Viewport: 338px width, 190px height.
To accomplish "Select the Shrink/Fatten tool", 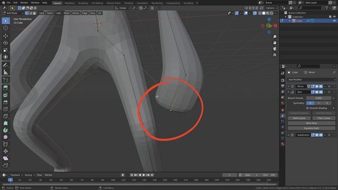I will tap(6, 151).
